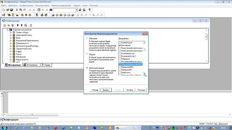Move item down with the down arrow icon
Image resolution: width=232 pixels, height=130 pixels.
[x=18, y=25]
